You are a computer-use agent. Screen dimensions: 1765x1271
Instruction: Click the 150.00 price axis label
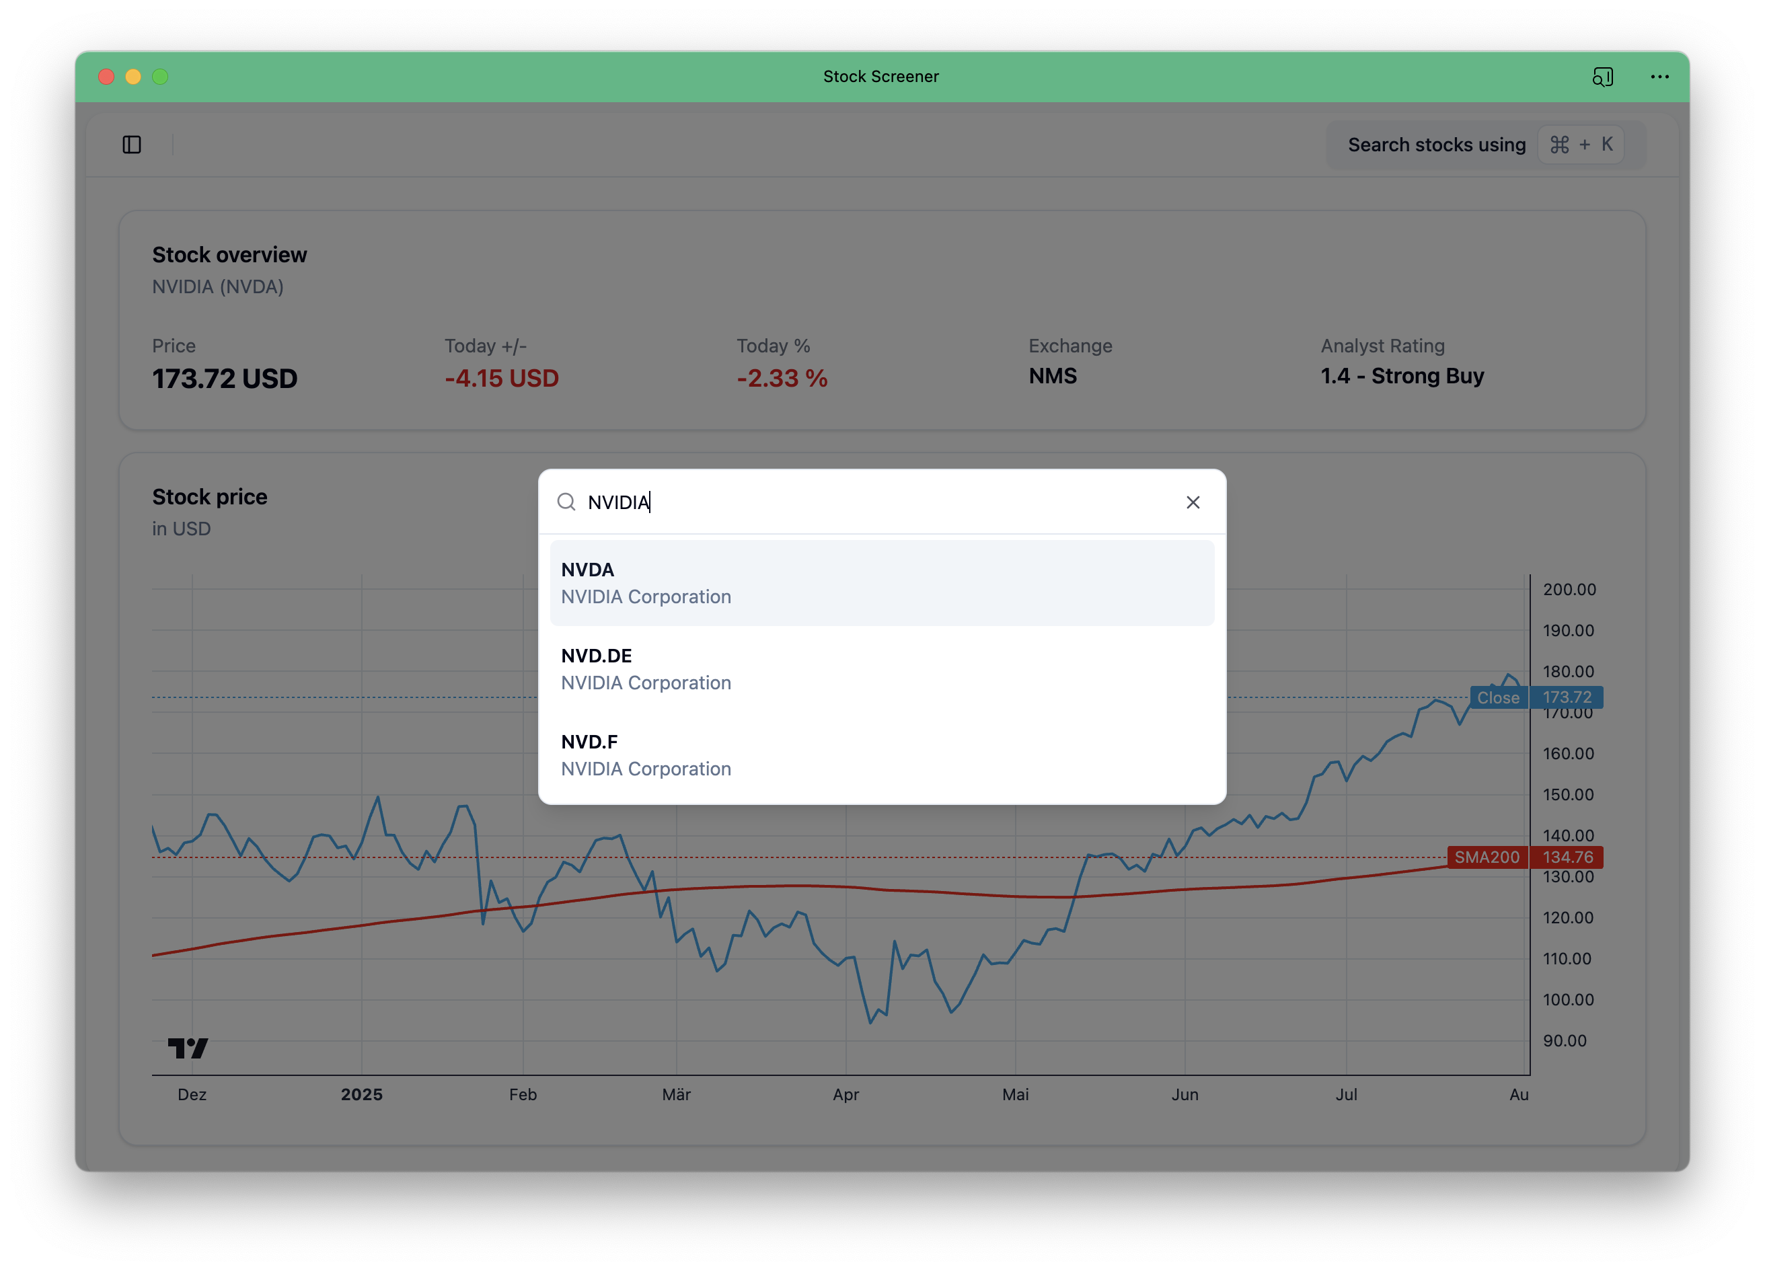(1568, 794)
